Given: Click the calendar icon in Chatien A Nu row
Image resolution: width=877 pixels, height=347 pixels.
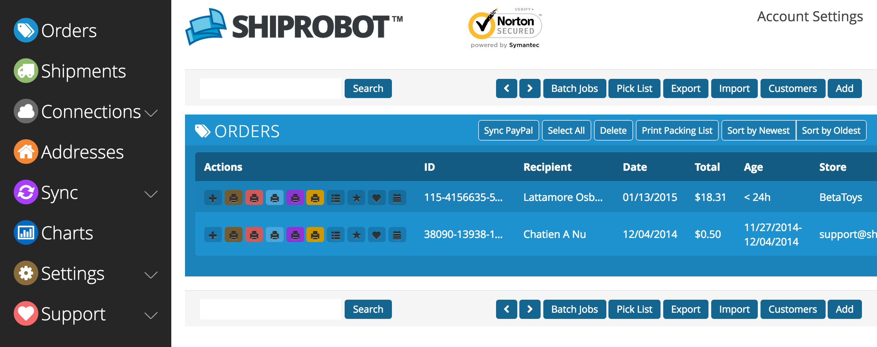Looking at the screenshot, I should tap(397, 235).
